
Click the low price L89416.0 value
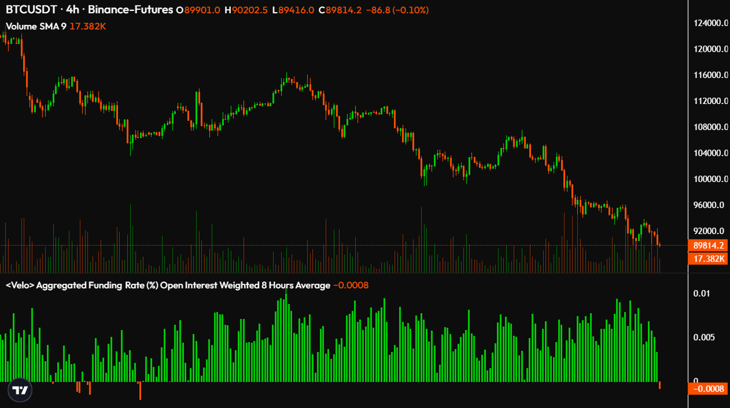(x=293, y=10)
